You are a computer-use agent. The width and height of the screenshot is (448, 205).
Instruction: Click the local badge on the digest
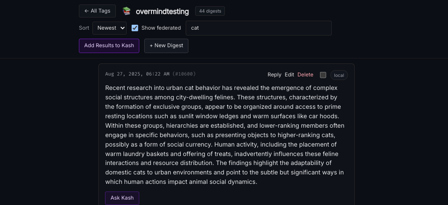click(x=339, y=75)
